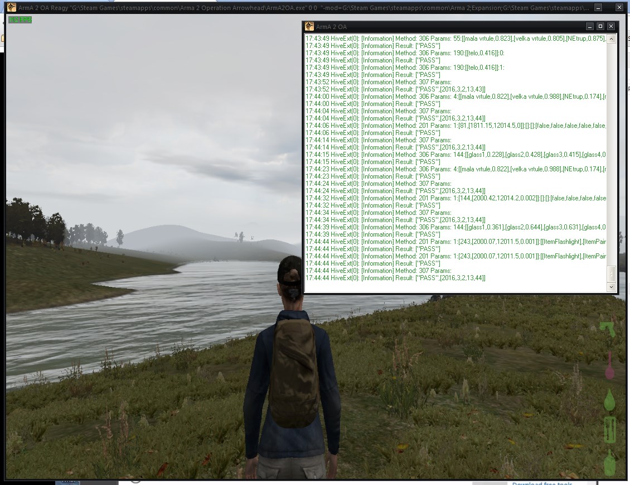This screenshot has width=630, height=485.
Task: Select log line with Params 190:[[telo,0.416]]:1:
Action: (x=405, y=68)
